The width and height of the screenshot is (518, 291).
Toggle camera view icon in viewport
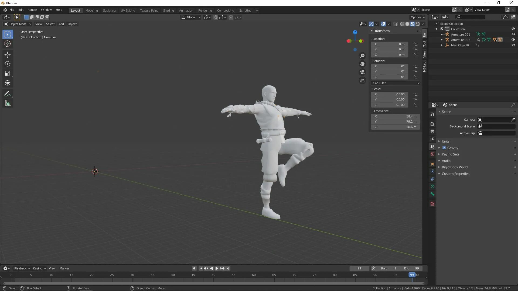(362, 72)
